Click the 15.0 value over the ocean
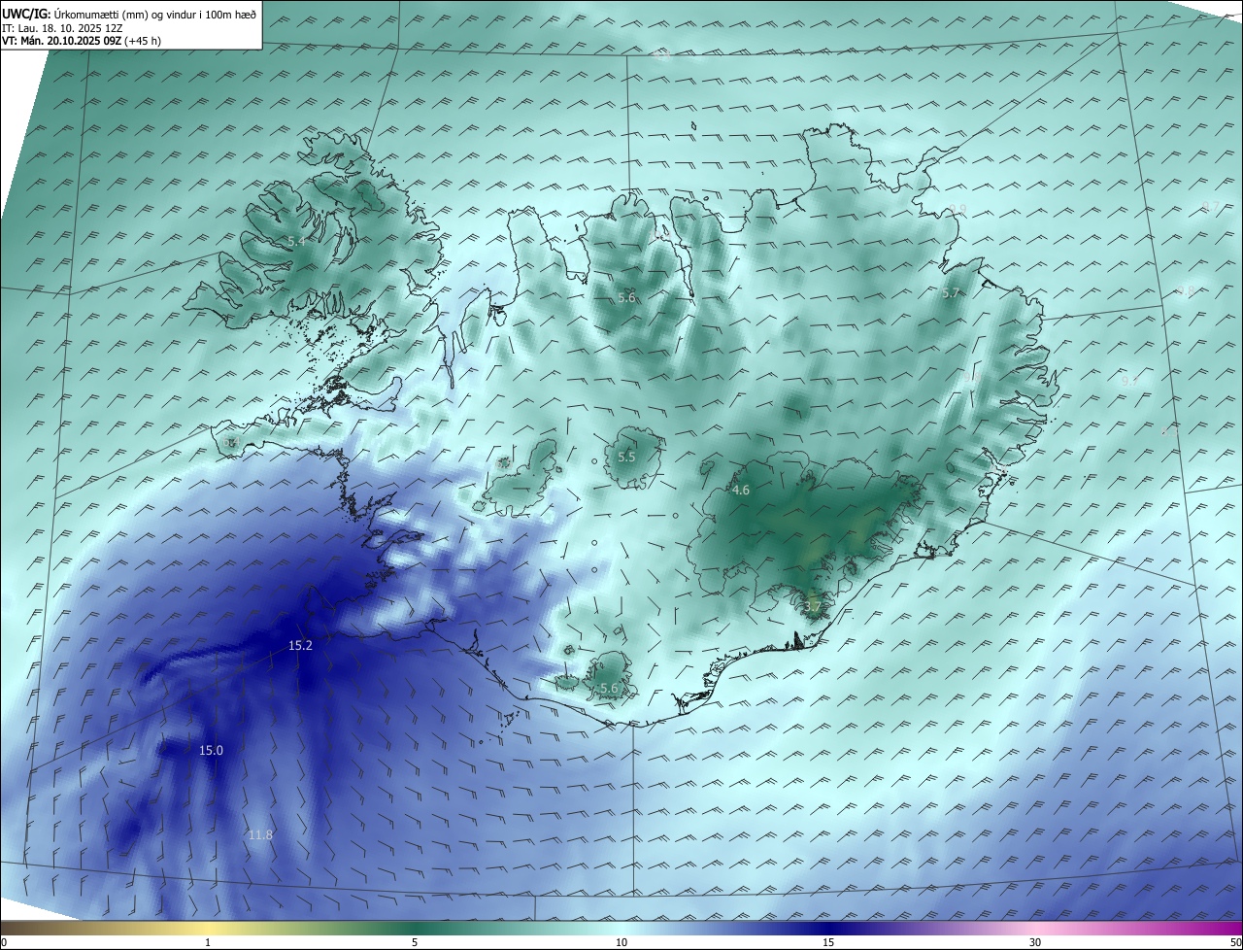 tap(211, 750)
